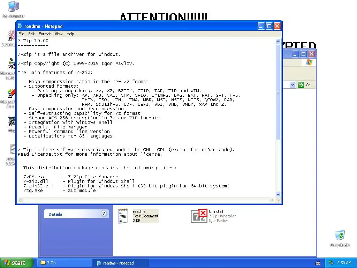Image resolution: width=357 pixels, height=268 pixels.
Task: Click Notepad vertical scrollbar up arrow
Action: point(278,41)
